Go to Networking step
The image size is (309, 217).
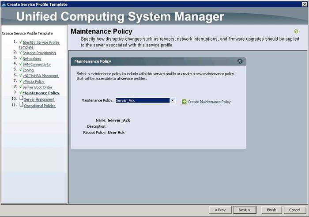click(x=32, y=59)
